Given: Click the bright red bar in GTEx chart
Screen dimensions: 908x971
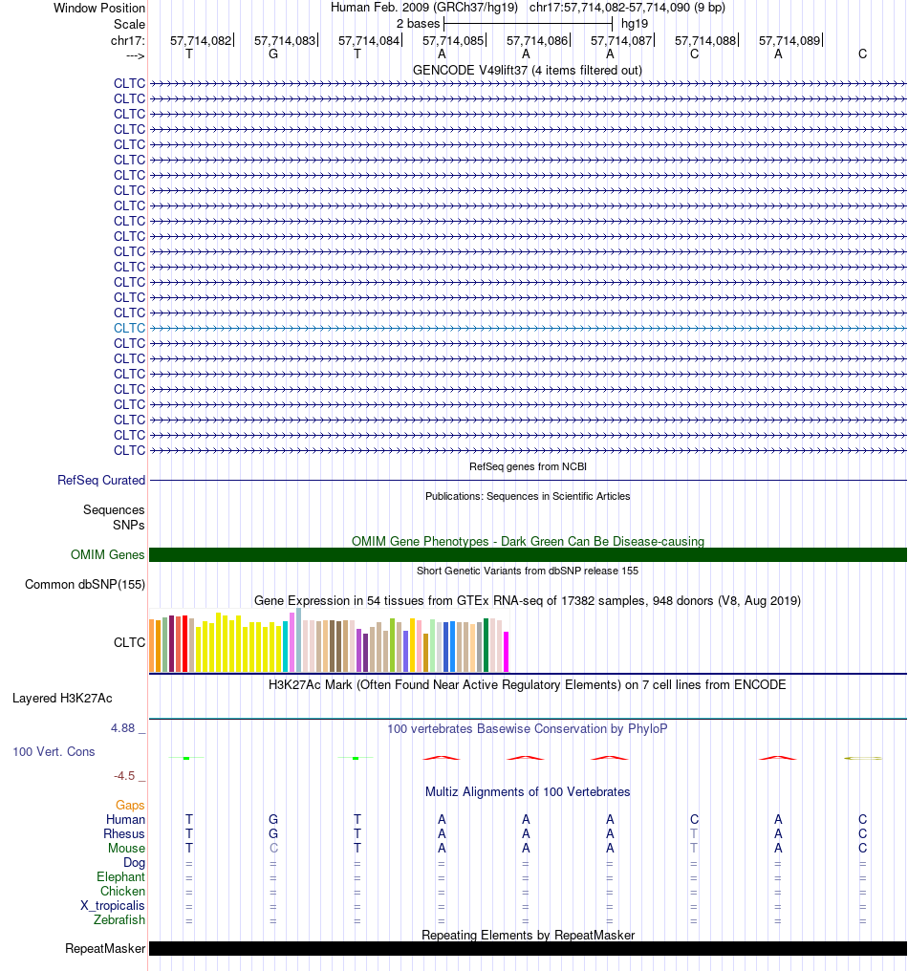Looking at the screenshot, I should pyautogui.click(x=184, y=644).
